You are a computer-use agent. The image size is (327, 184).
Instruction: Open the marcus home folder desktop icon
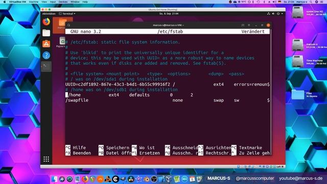(62, 24)
